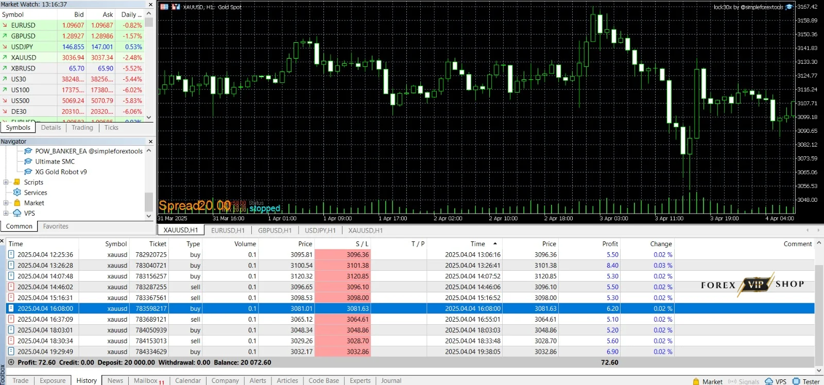Open the Strategy Tester shortcut
824x385 pixels.
(x=806, y=381)
